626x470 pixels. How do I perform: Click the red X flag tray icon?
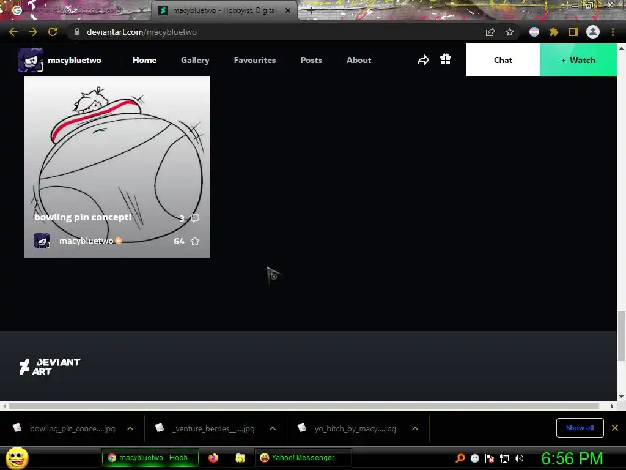tap(490, 458)
